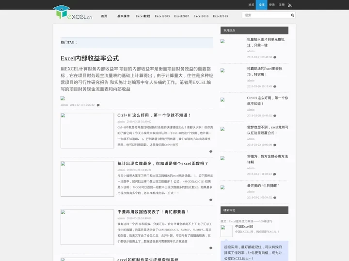Screen dimensions: 349x261
Task: Open sidebar post 称霸职场的Excel图表技巧
Action: pos(265,72)
